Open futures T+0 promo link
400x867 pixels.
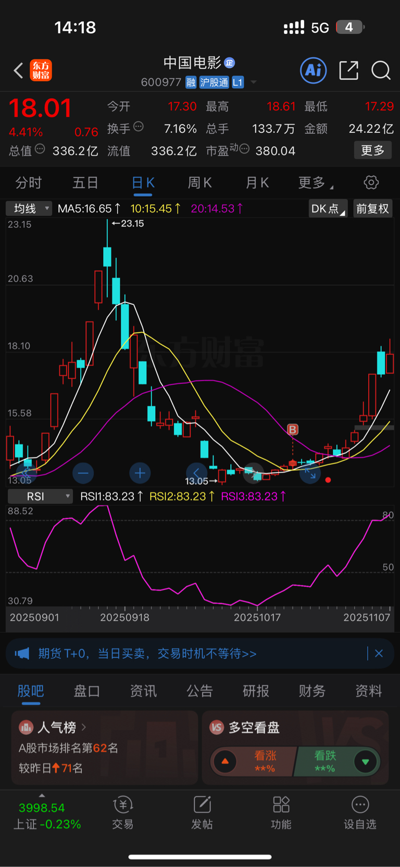(x=147, y=654)
